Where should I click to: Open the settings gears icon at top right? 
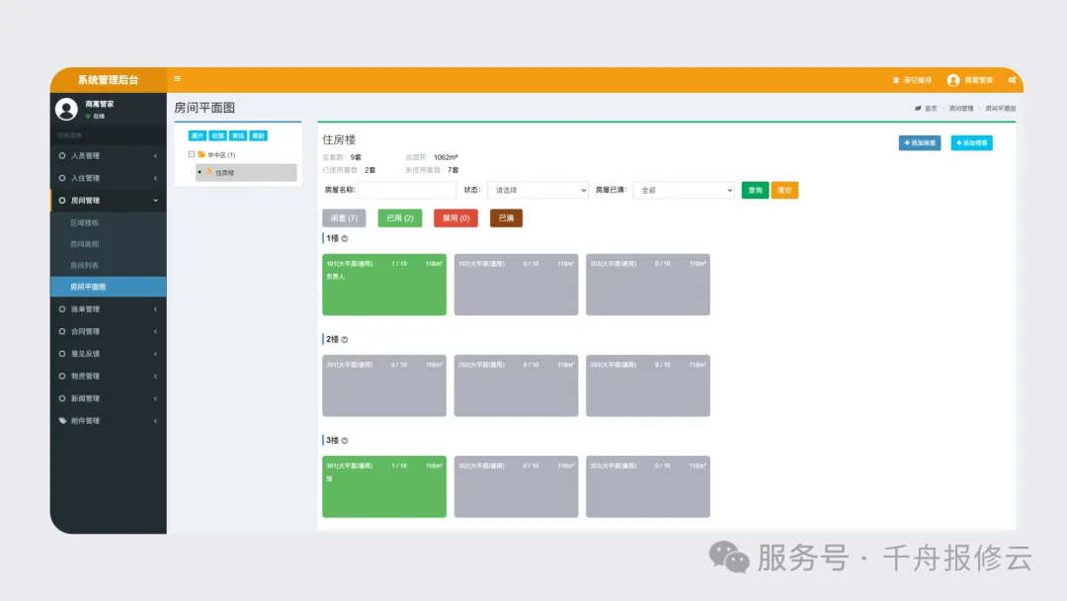pyautogui.click(x=1013, y=80)
